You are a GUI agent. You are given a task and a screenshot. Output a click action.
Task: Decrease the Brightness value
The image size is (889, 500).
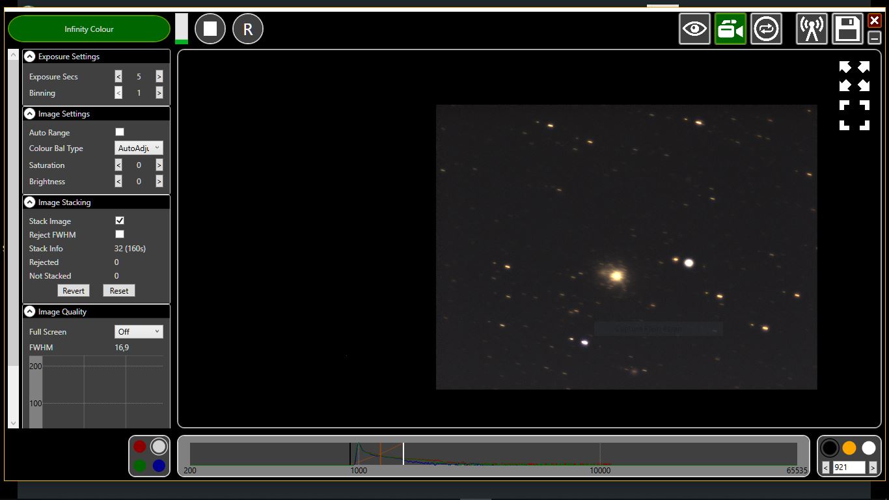pos(118,182)
